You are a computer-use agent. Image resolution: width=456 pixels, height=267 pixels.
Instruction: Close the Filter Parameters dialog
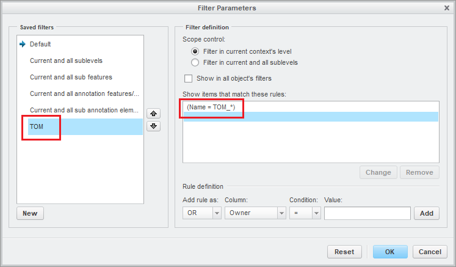point(447,8)
